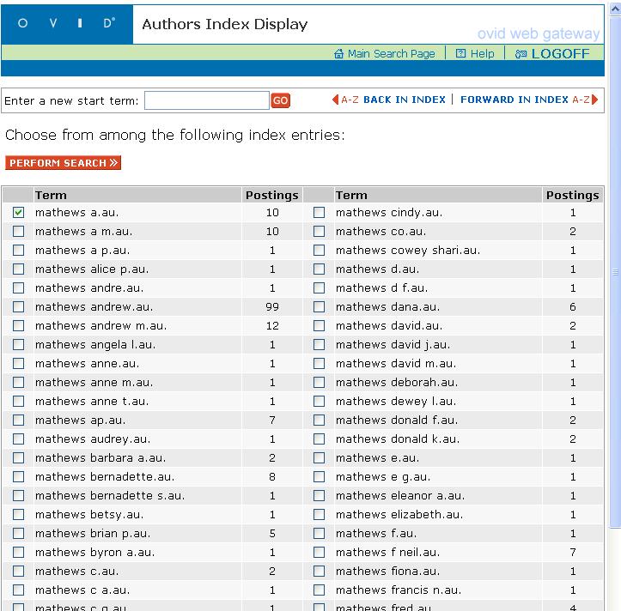Check the mathews donald f.au. checkbox

pos(319,420)
